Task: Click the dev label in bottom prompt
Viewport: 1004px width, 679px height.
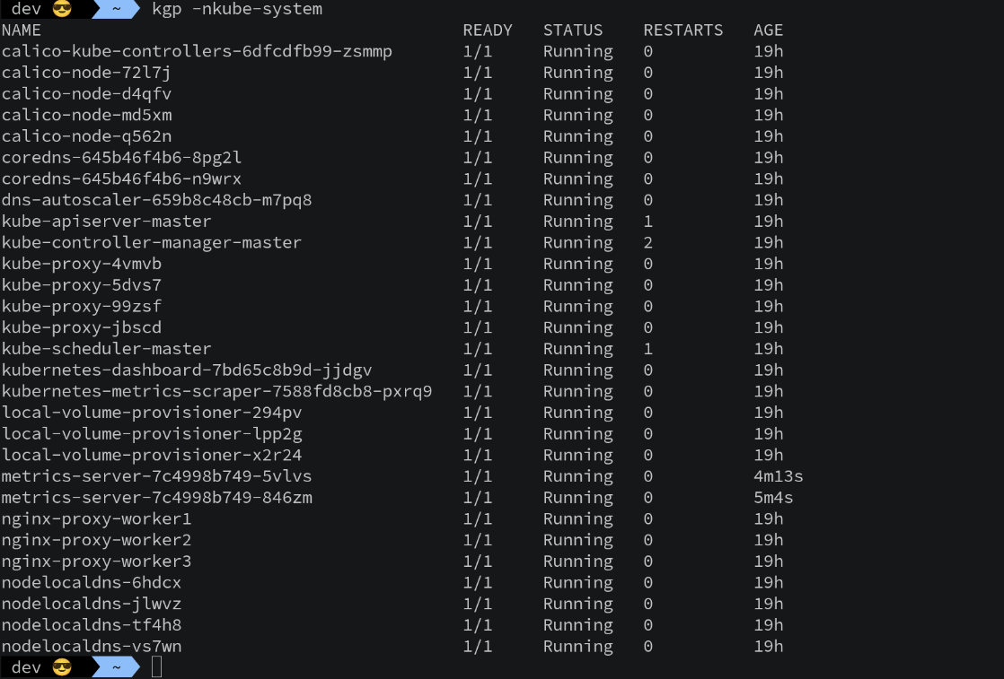Action: click(x=26, y=667)
